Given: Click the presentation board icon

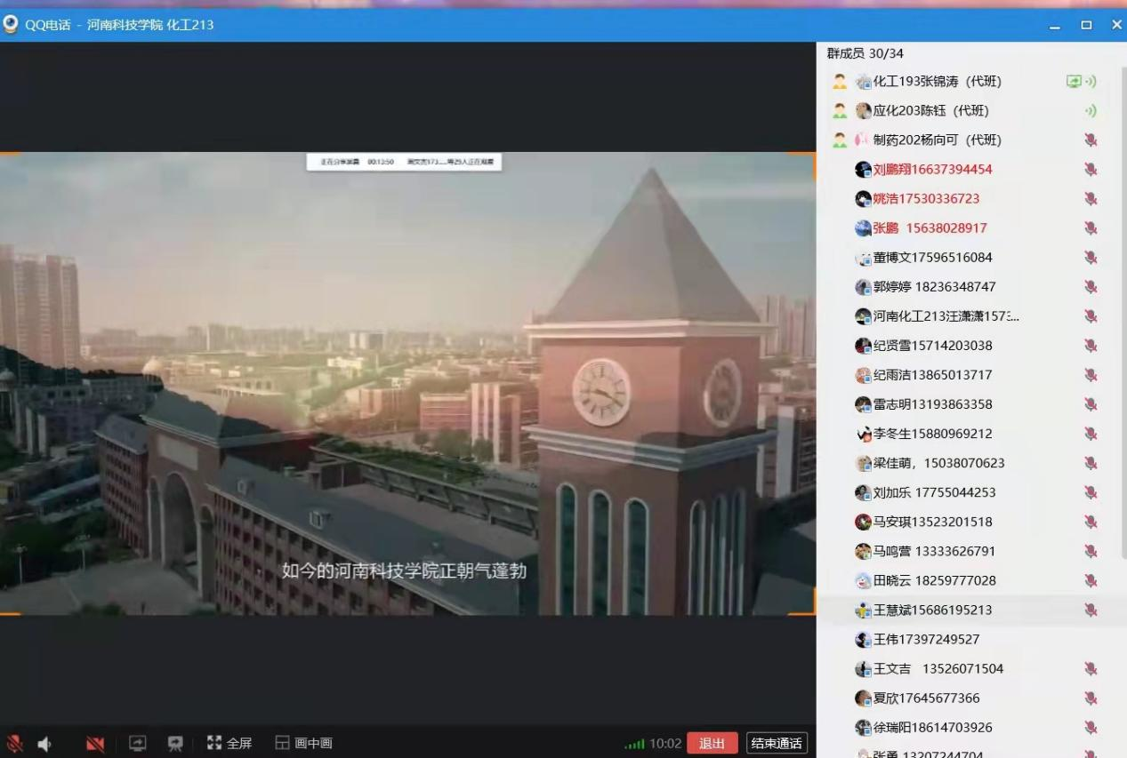Looking at the screenshot, I should click(175, 743).
